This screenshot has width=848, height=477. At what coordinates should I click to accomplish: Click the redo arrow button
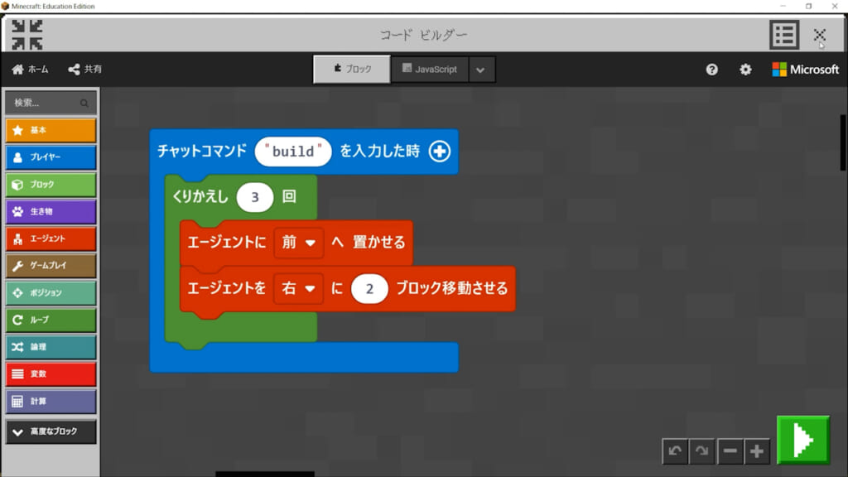tap(702, 451)
